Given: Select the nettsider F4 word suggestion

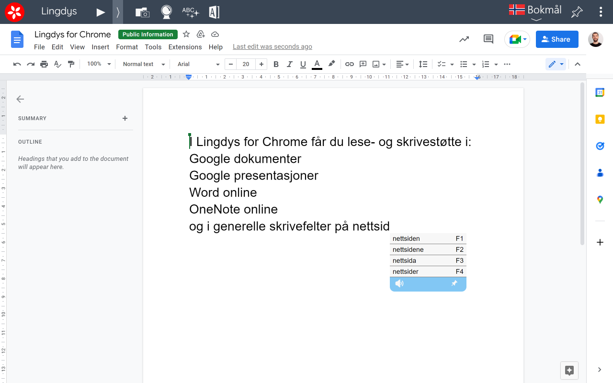Looking at the screenshot, I should (x=421, y=271).
